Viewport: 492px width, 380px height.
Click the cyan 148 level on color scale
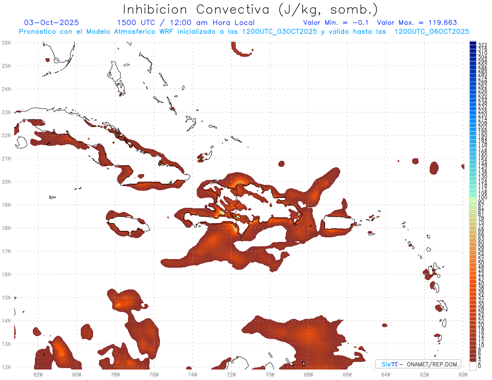473,164
